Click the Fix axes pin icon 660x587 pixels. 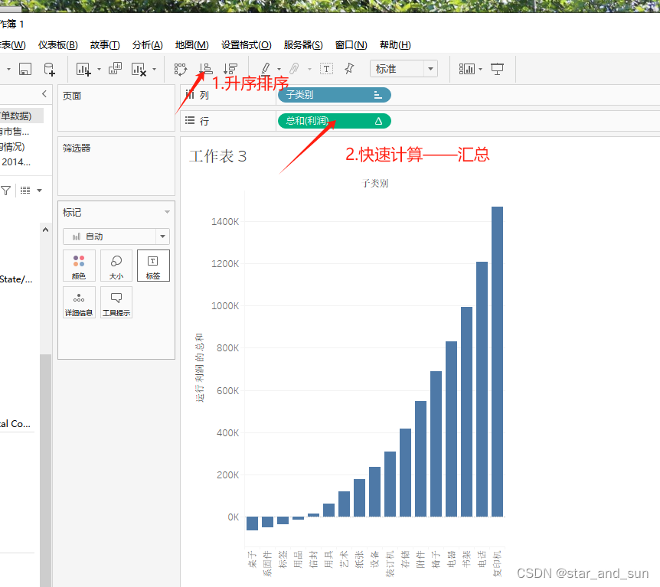click(x=349, y=69)
